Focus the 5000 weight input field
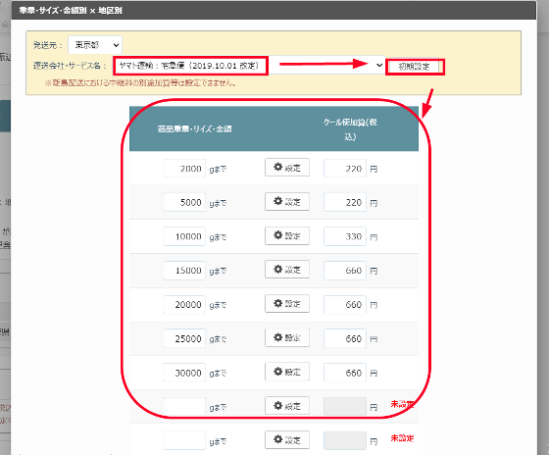This screenshot has height=455, width=549. coord(184,202)
